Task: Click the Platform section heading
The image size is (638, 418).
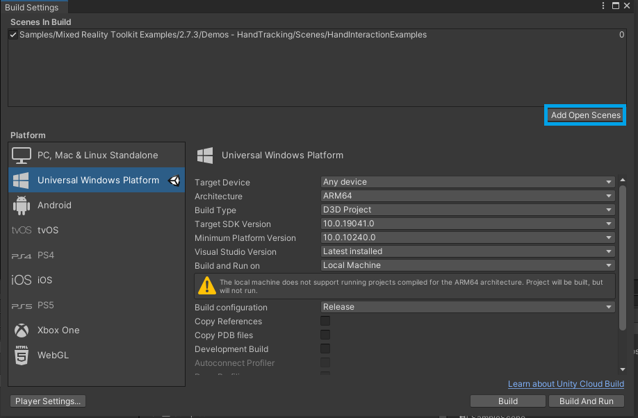Action: (x=28, y=135)
